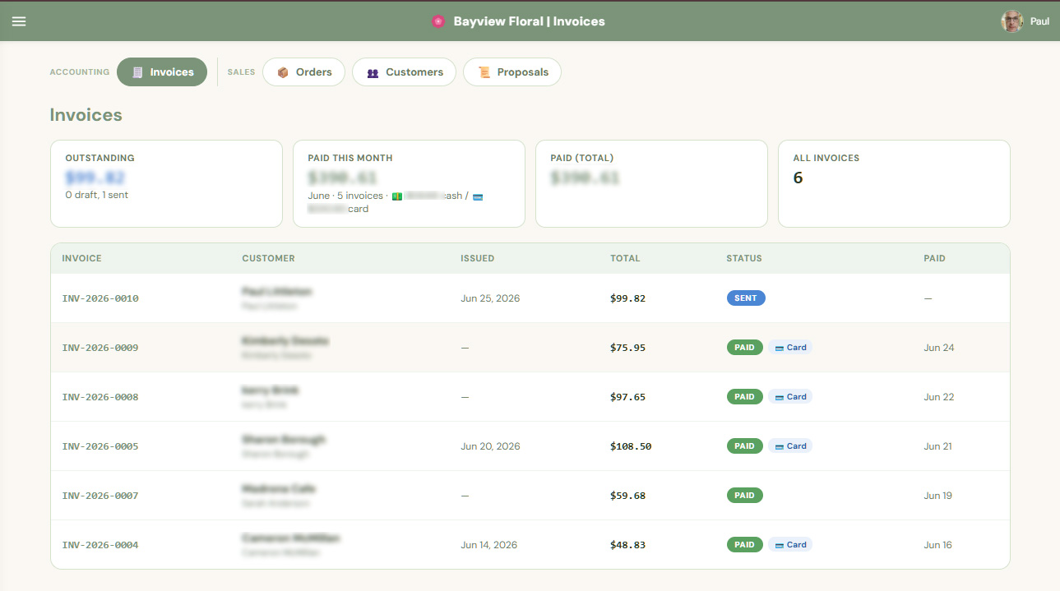Viewport: 1060px width, 591px height.
Task: Open invoice INV-2026-0005
Action: pos(100,446)
